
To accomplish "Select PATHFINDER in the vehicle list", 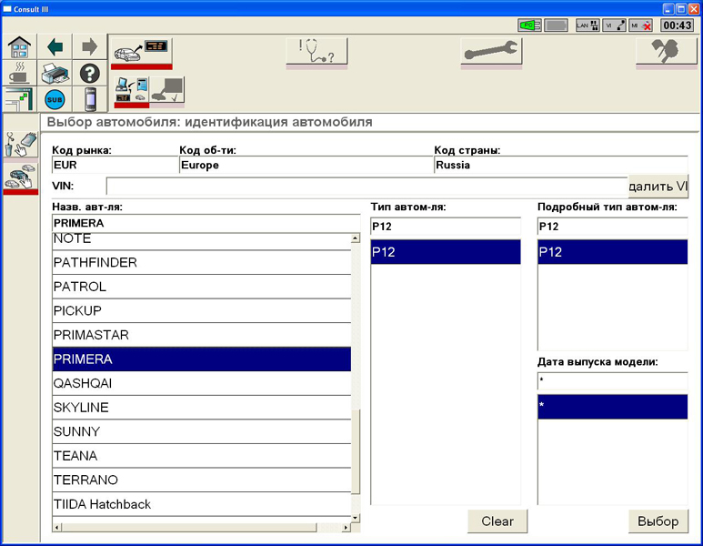I will [202, 262].
